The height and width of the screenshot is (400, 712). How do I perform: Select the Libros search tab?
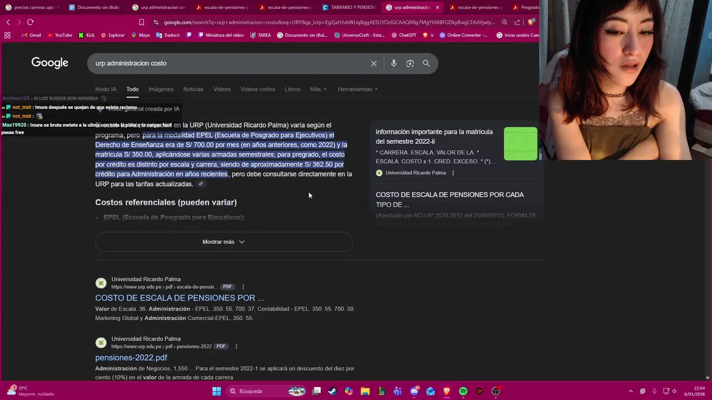point(292,89)
